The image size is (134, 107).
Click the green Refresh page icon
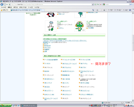click(98, 4)
